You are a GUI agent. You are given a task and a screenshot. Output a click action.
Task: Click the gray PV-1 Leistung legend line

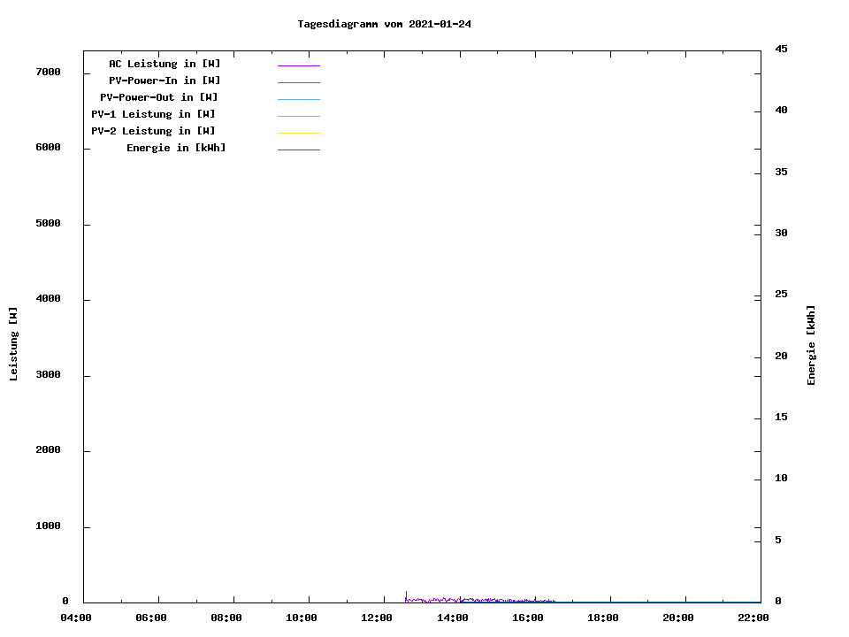click(299, 116)
